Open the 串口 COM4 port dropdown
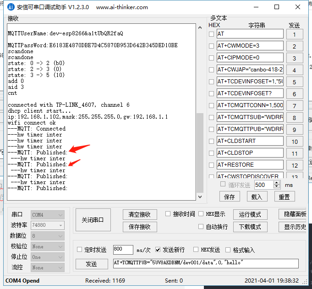312x289 pixels. pyautogui.click(x=47, y=215)
